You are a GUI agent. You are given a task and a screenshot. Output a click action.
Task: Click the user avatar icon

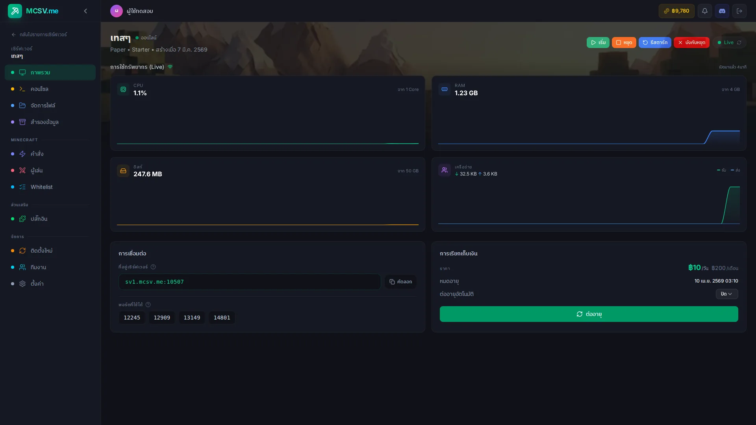[116, 11]
